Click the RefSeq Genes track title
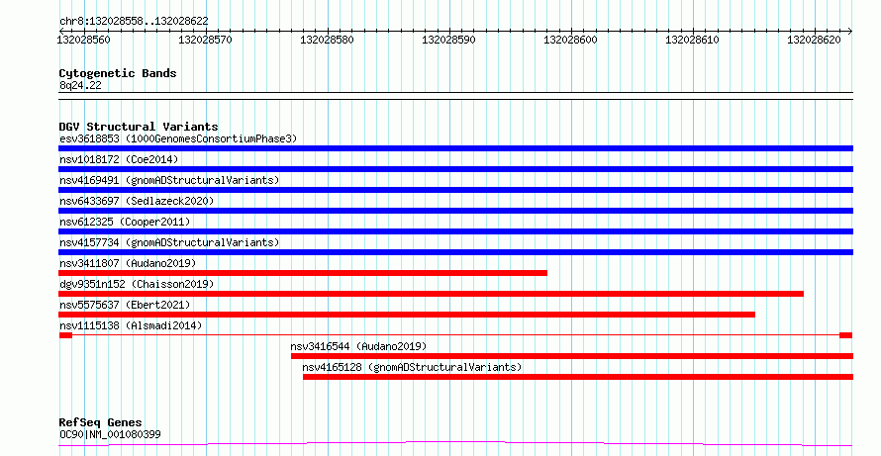Viewport: 881px width, 456px height. pos(101,422)
